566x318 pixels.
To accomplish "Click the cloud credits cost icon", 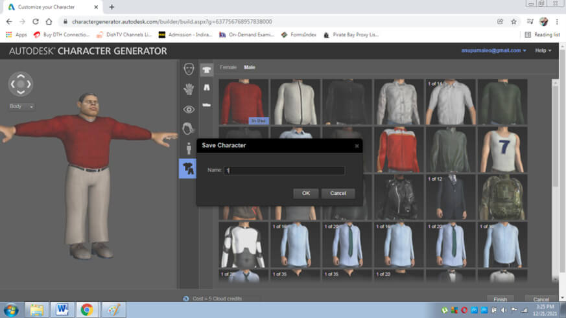I will tap(186, 299).
